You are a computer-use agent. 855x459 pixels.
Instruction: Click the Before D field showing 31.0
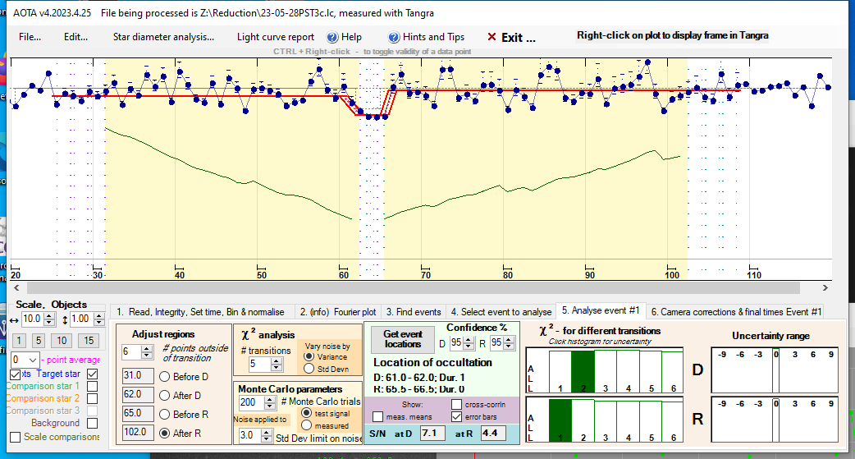[138, 376]
